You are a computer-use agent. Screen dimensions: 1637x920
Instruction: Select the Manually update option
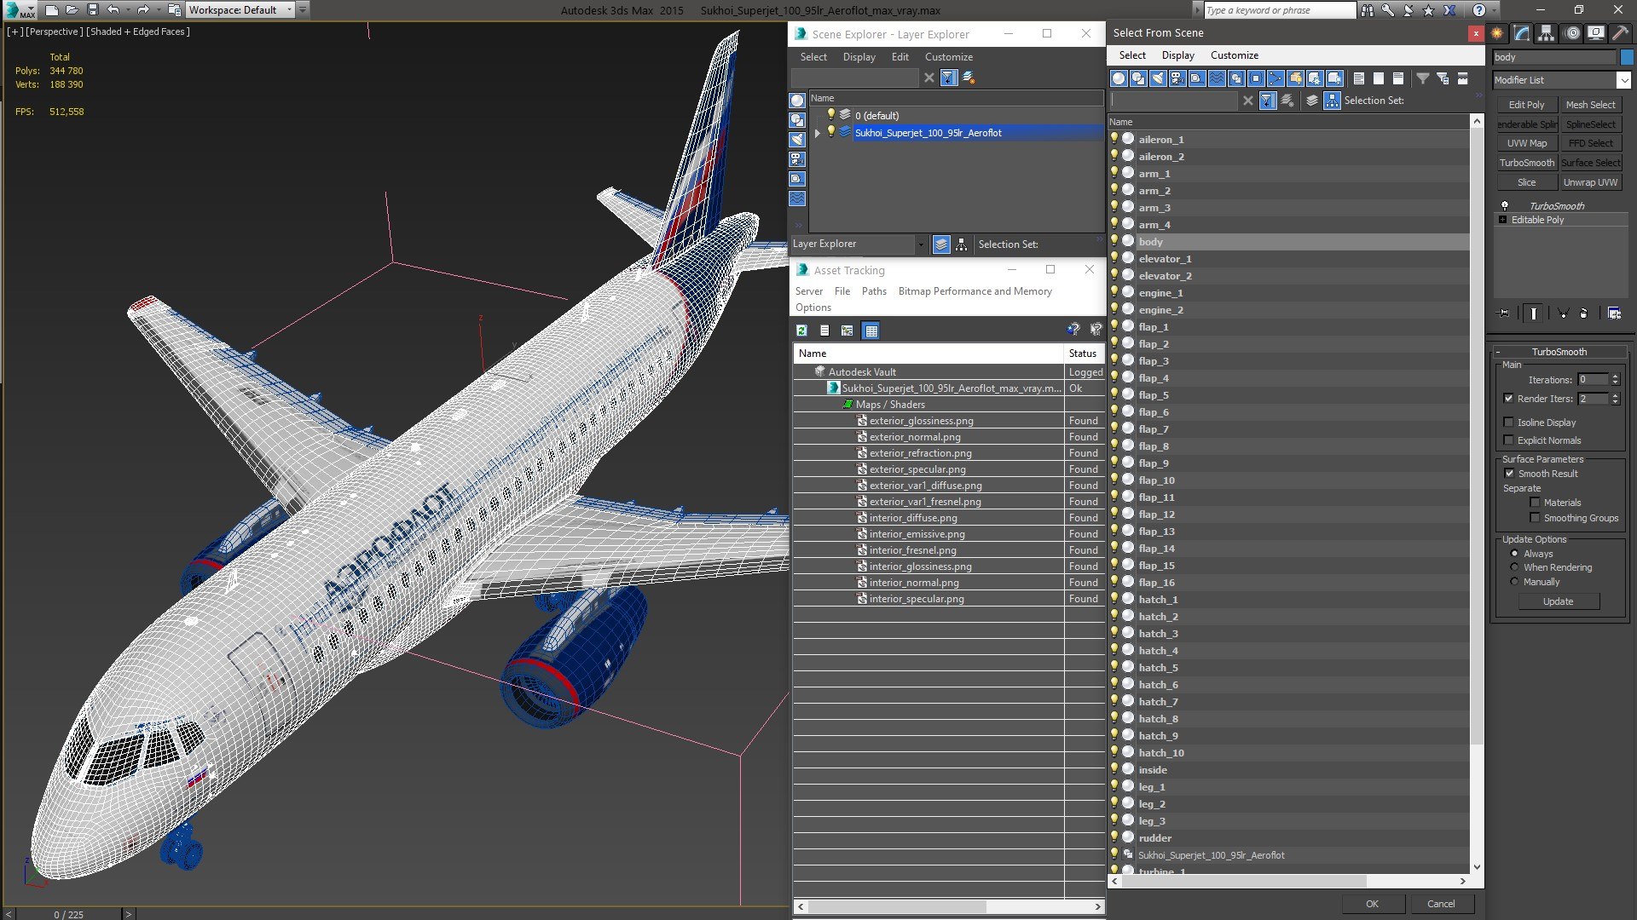(1514, 582)
